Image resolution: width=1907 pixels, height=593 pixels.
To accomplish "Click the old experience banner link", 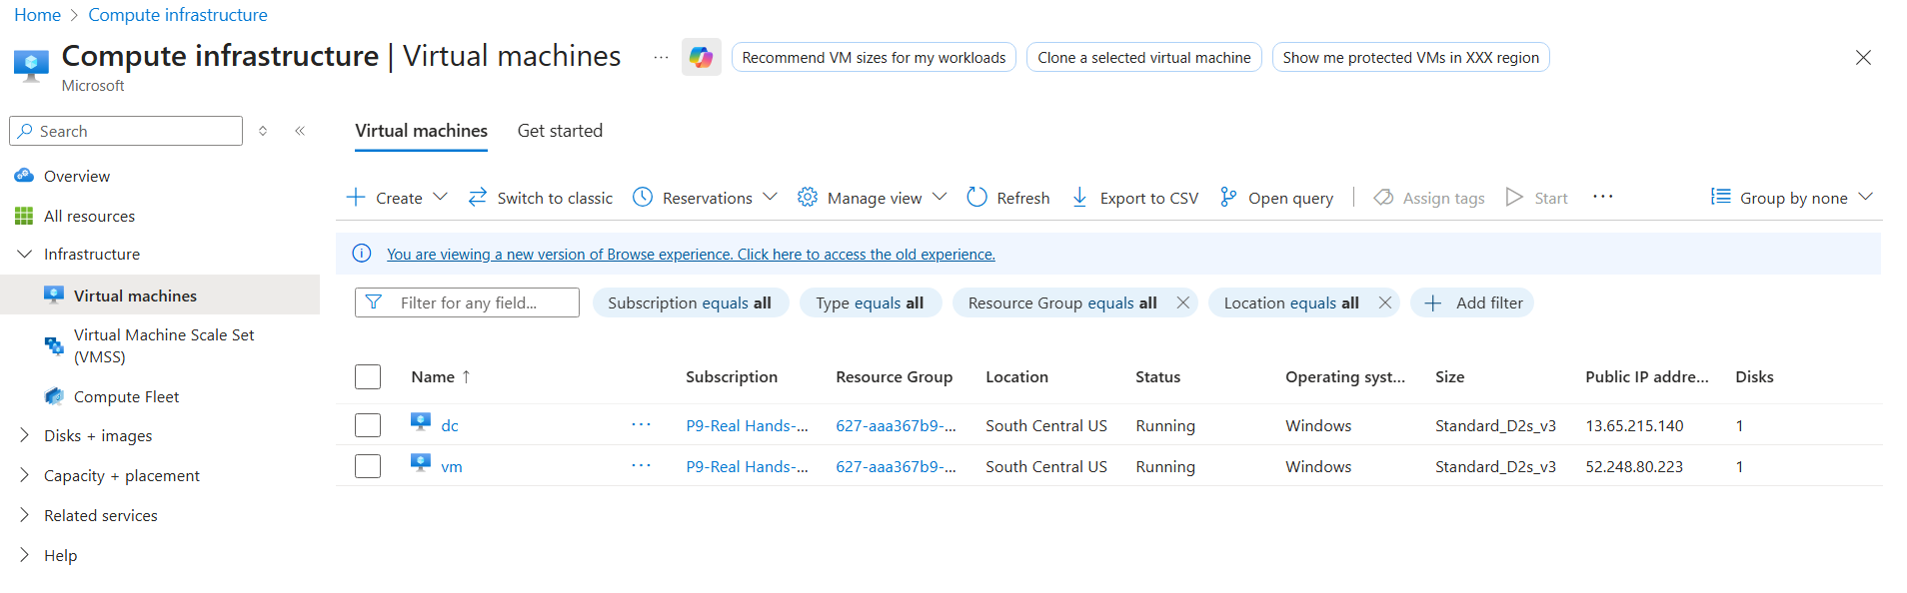I will coord(691,255).
